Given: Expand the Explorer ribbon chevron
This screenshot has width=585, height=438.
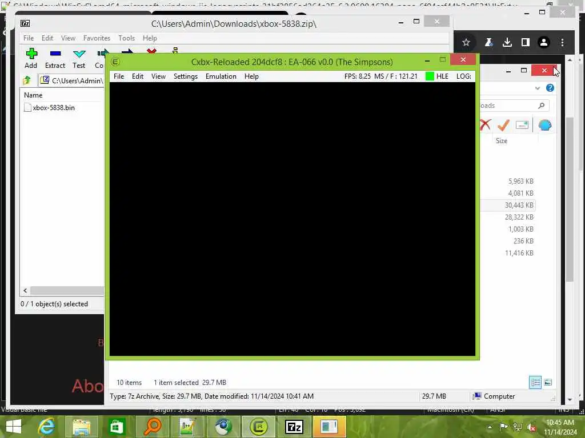Looking at the screenshot, I should [537, 88].
